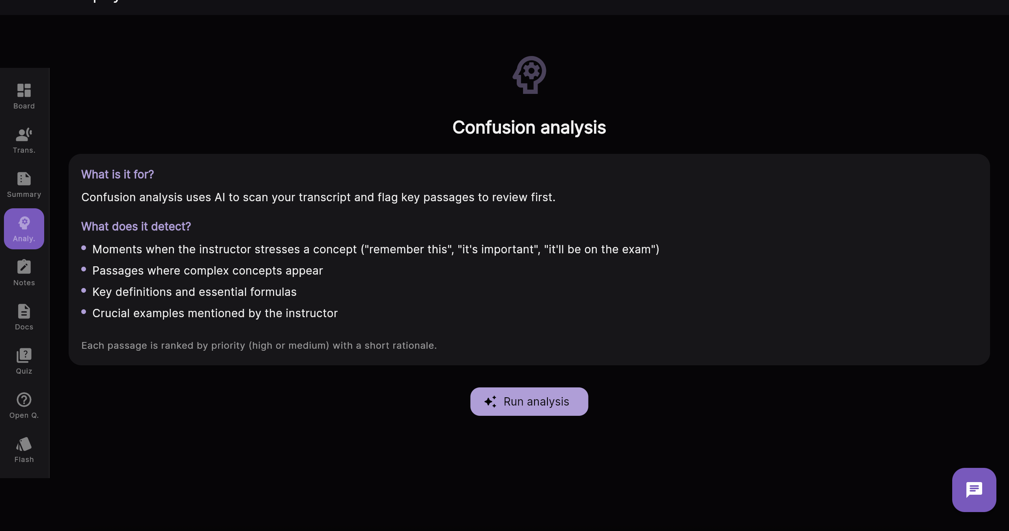Open the Summary section

click(x=24, y=184)
